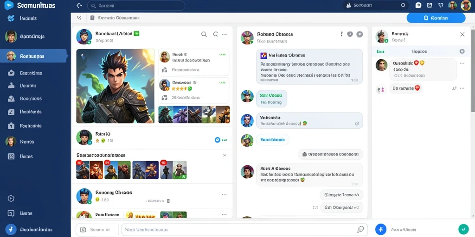Open the three-dot menu on the first right panel item
The image size is (475, 237).
[462, 63]
